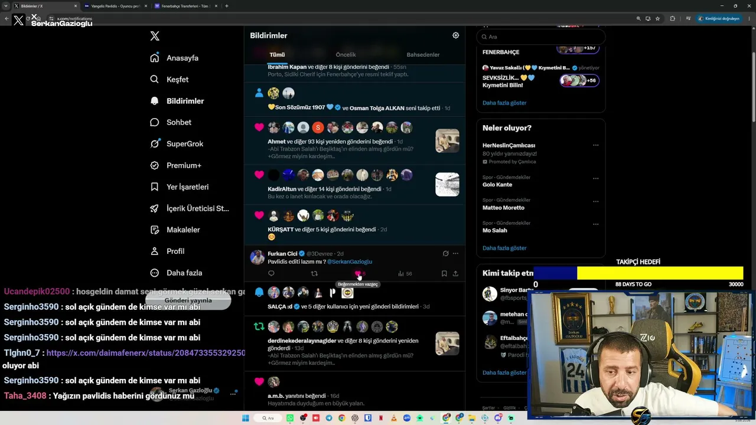Open the account switcher three-dot menu
This screenshot has width=756, height=425.
[234, 393]
